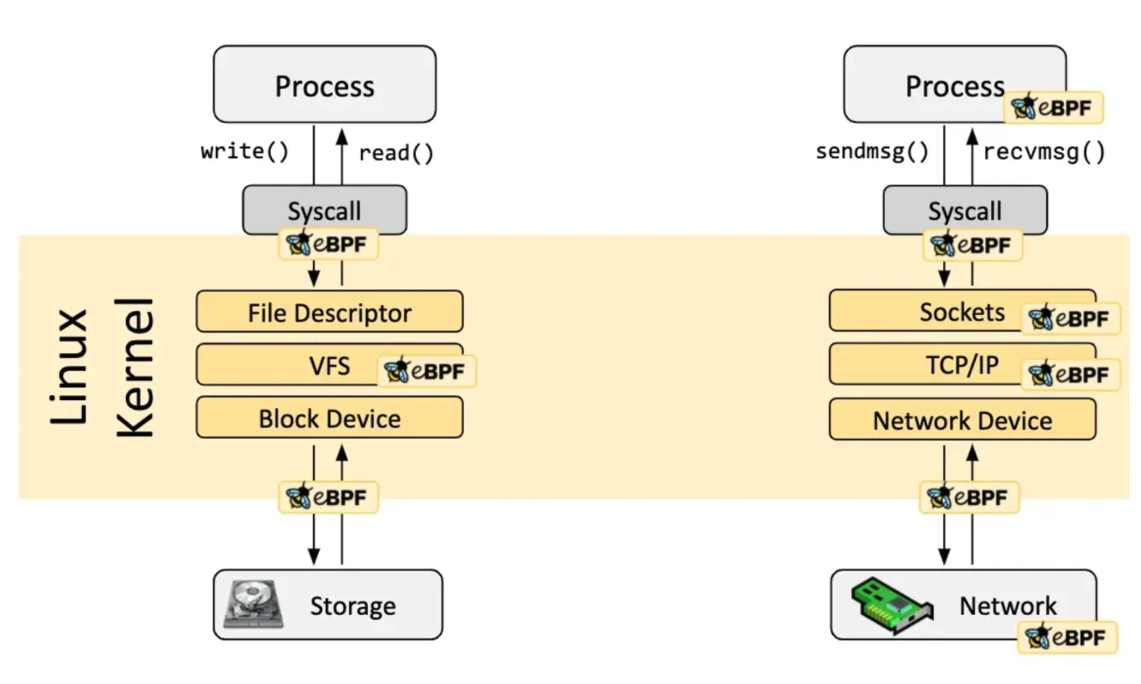Click the eBPF badge above the Storage box
This screenshot has width=1141, height=684.
click(x=328, y=498)
